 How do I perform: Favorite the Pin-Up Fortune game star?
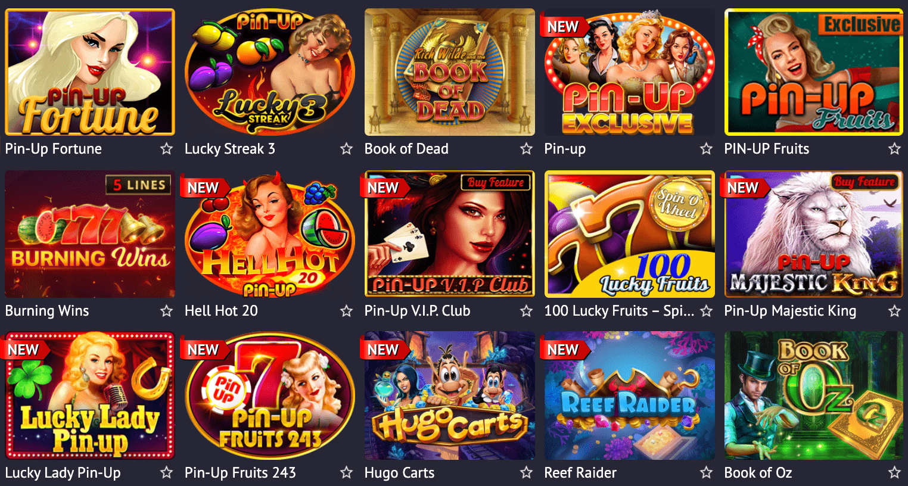coord(166,149)
